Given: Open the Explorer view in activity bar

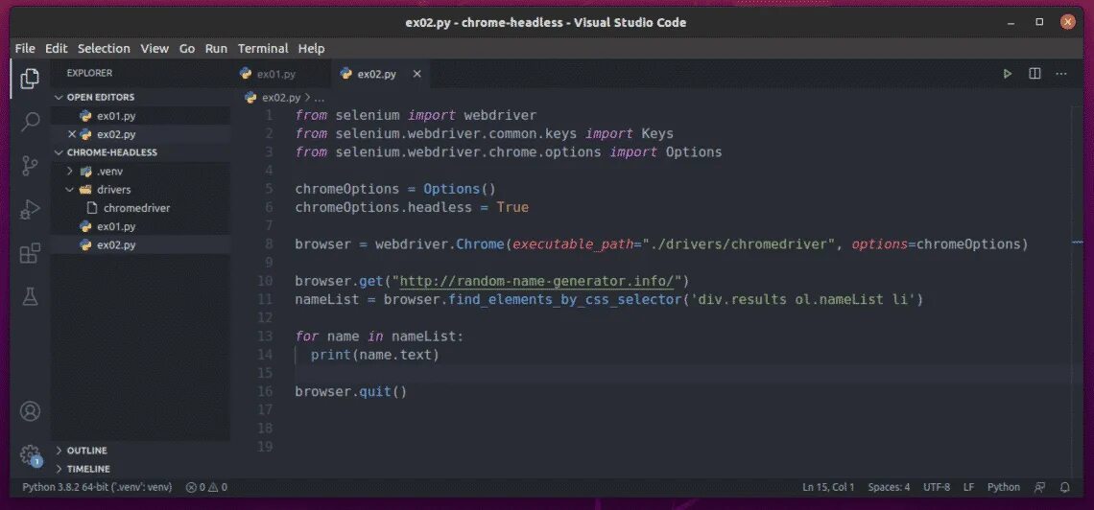Looking at the screenshot, I should 30,79.
